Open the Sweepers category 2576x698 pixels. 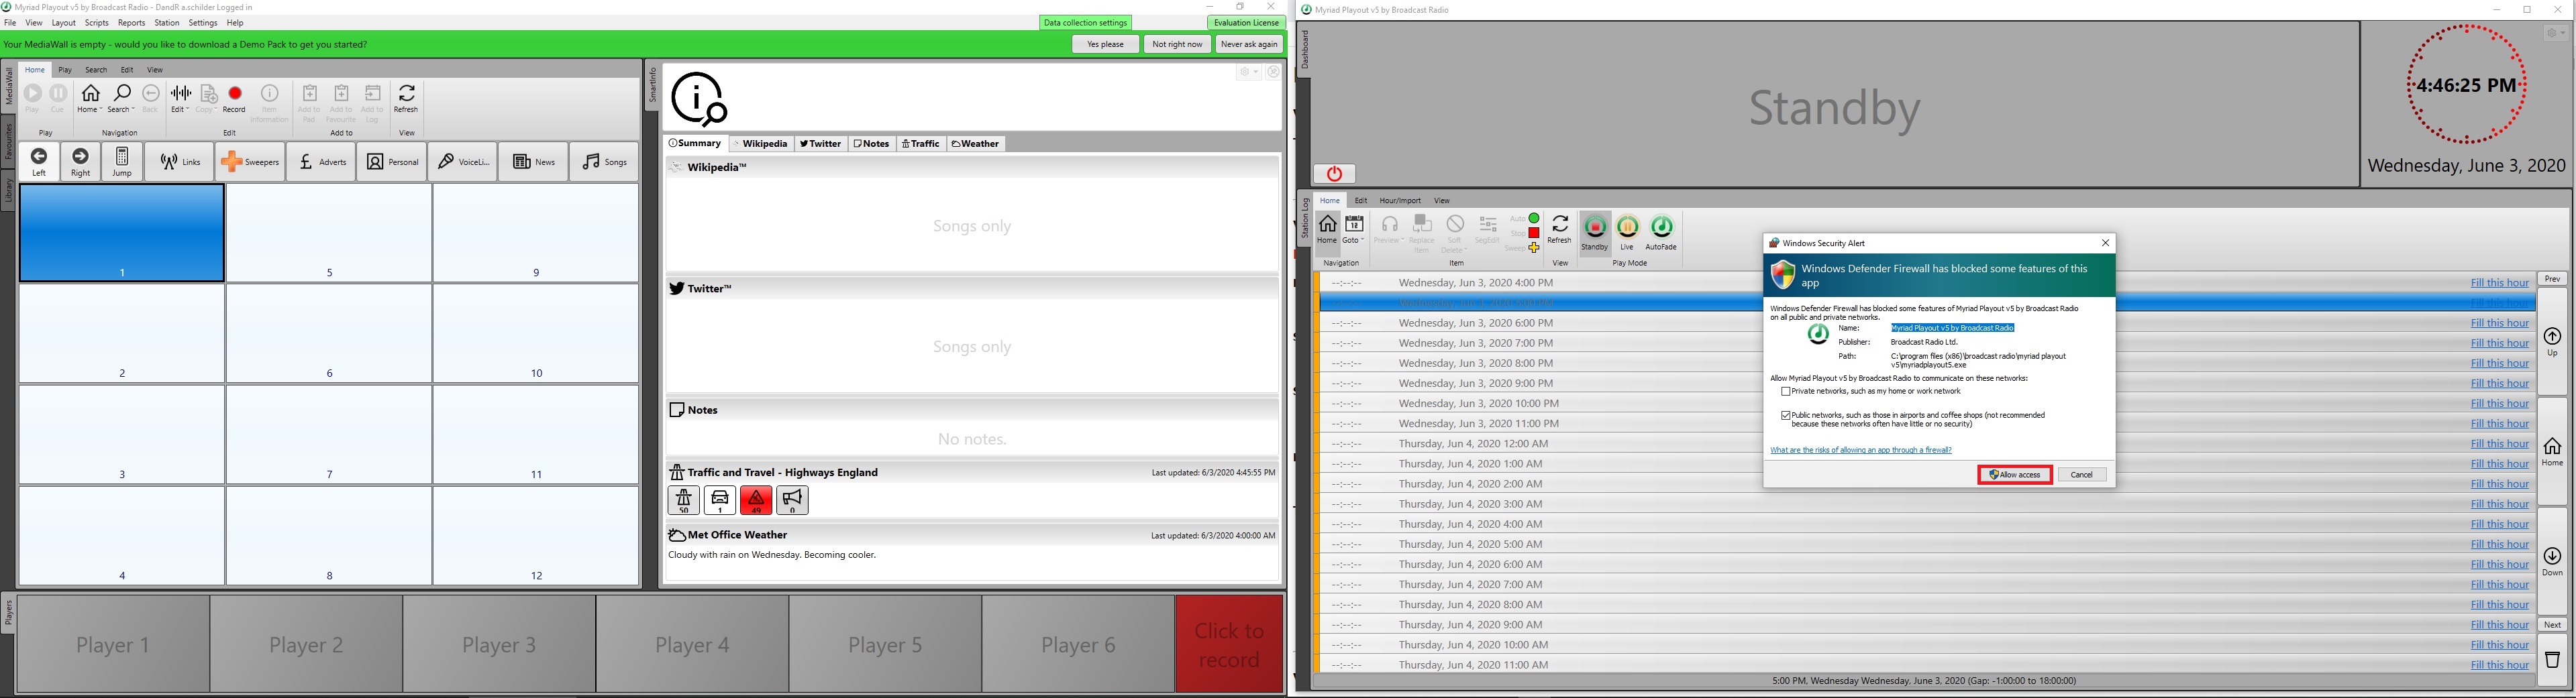(x=250, y=162)
